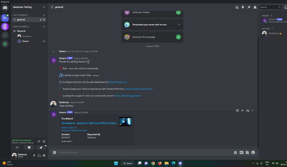
Task: Open the https://vexera.io/premium link
Action: tap(139, 89)
